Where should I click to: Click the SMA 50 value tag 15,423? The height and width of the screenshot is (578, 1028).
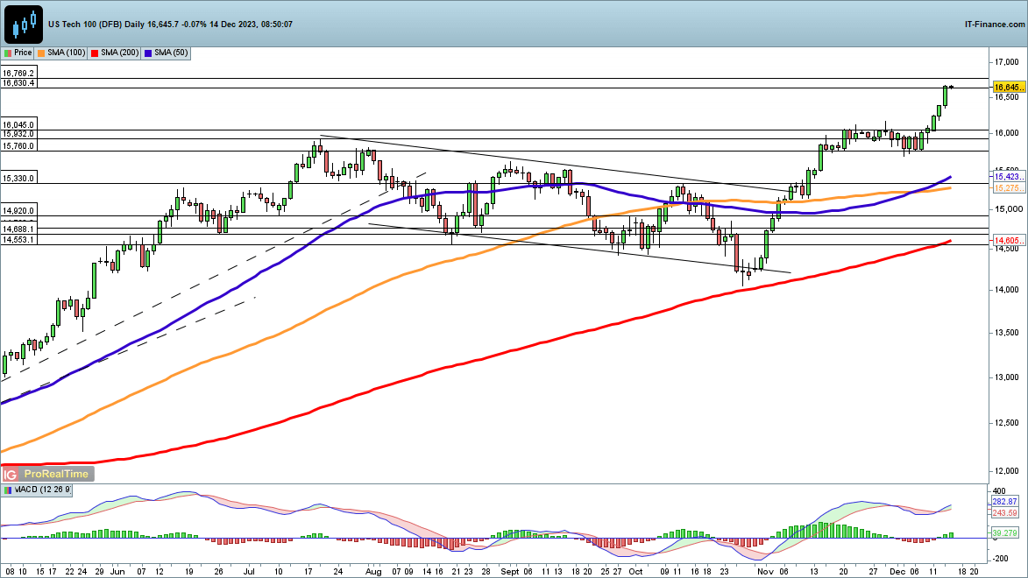pos(1009,177)
